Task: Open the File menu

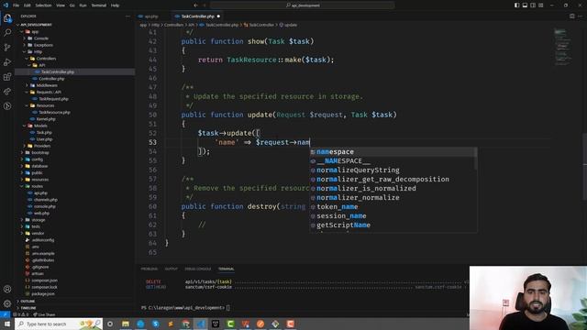Action: 16,5
